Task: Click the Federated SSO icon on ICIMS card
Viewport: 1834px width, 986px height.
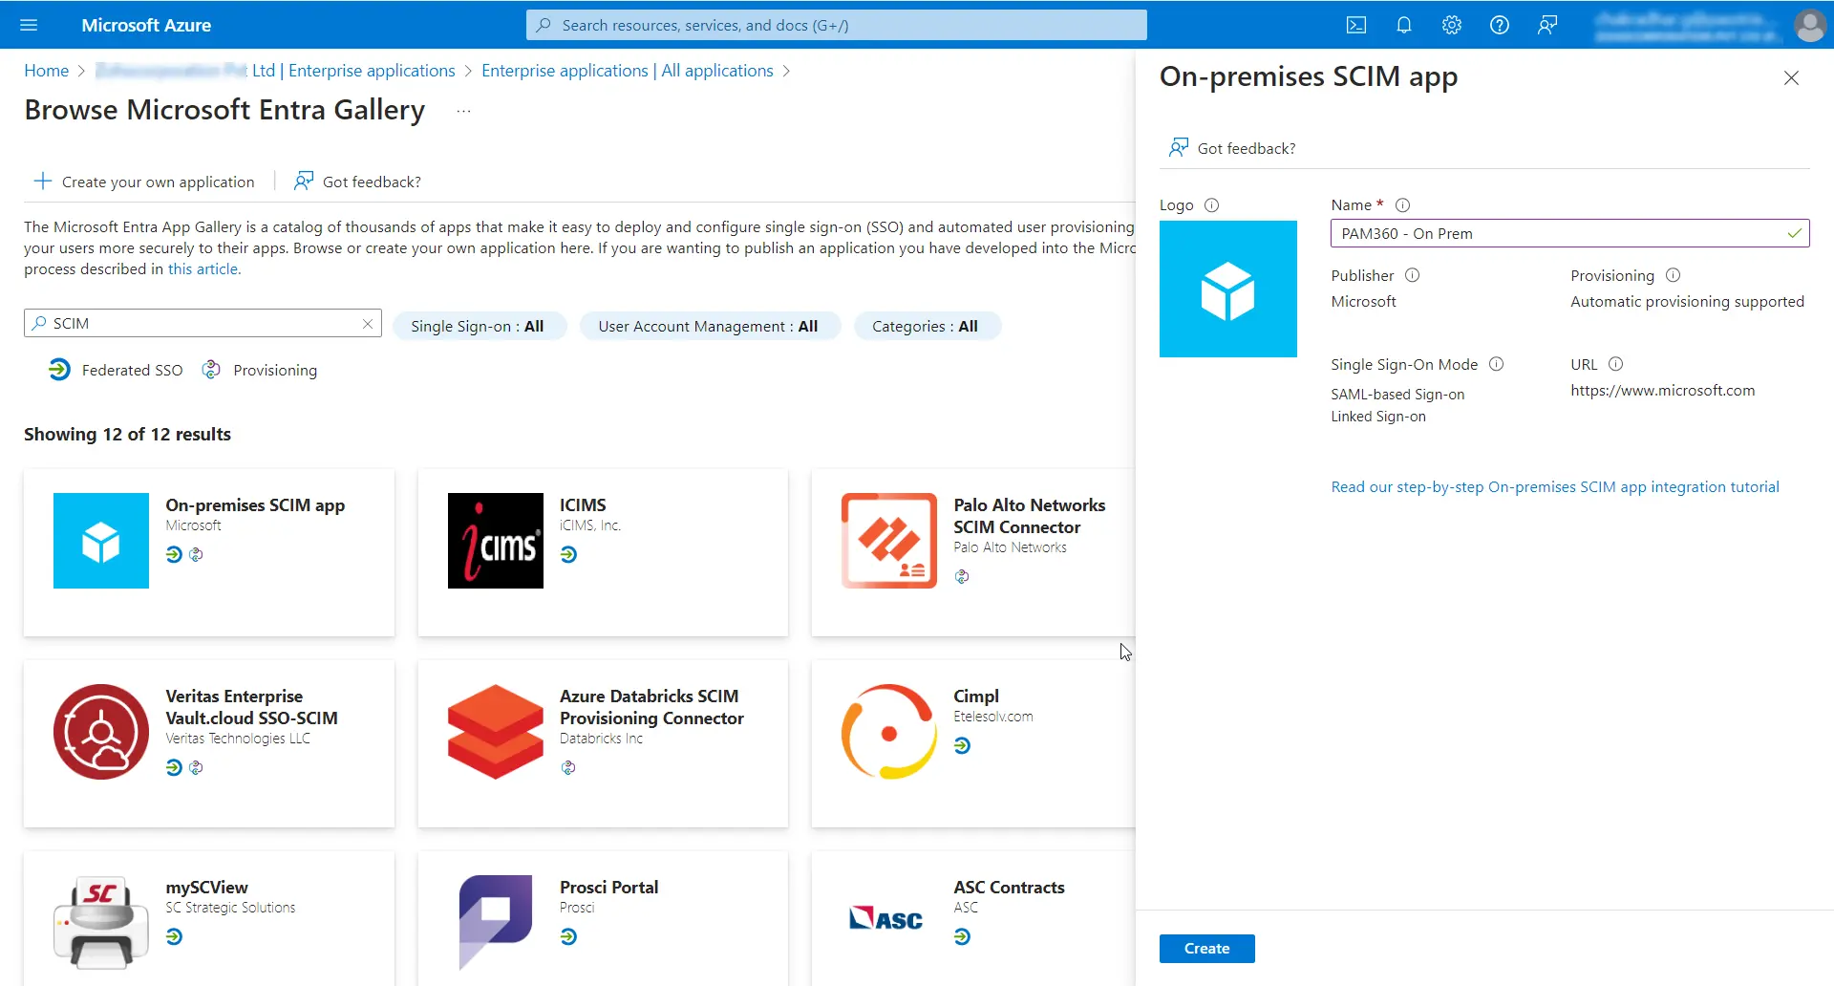Action: click(568, 554)
